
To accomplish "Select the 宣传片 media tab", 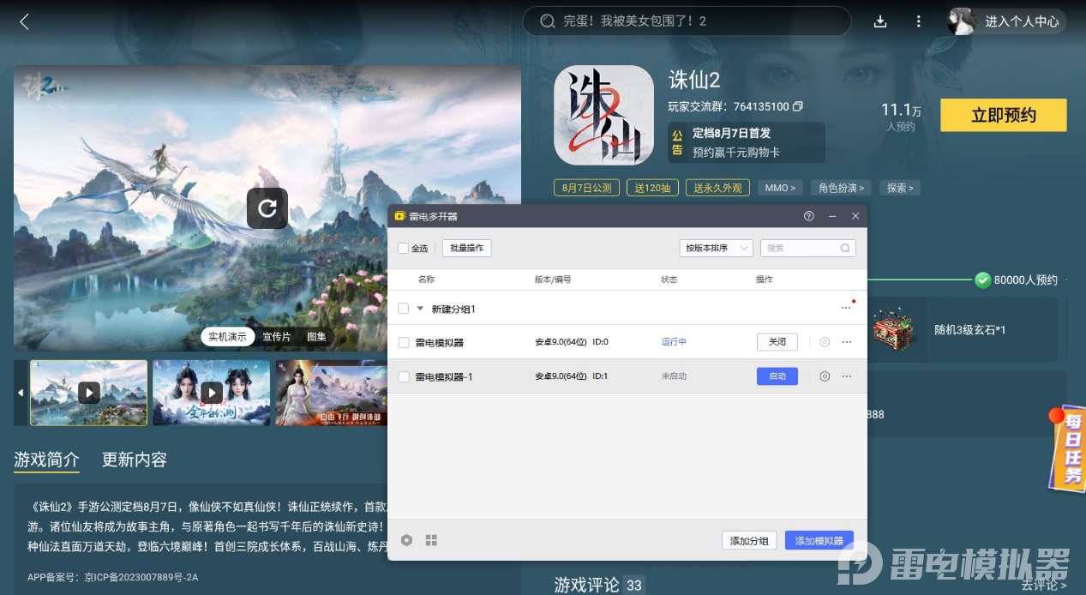I will [x=276, y=336].
